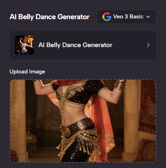Click the gold bangles in uploaded photo
Image resolution: width=166 pixels, height=168 pixels.
click(120, 85)
